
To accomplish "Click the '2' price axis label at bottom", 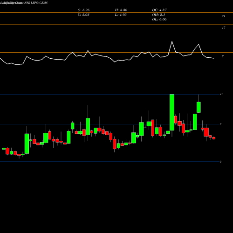I will (x=220, y=162).
